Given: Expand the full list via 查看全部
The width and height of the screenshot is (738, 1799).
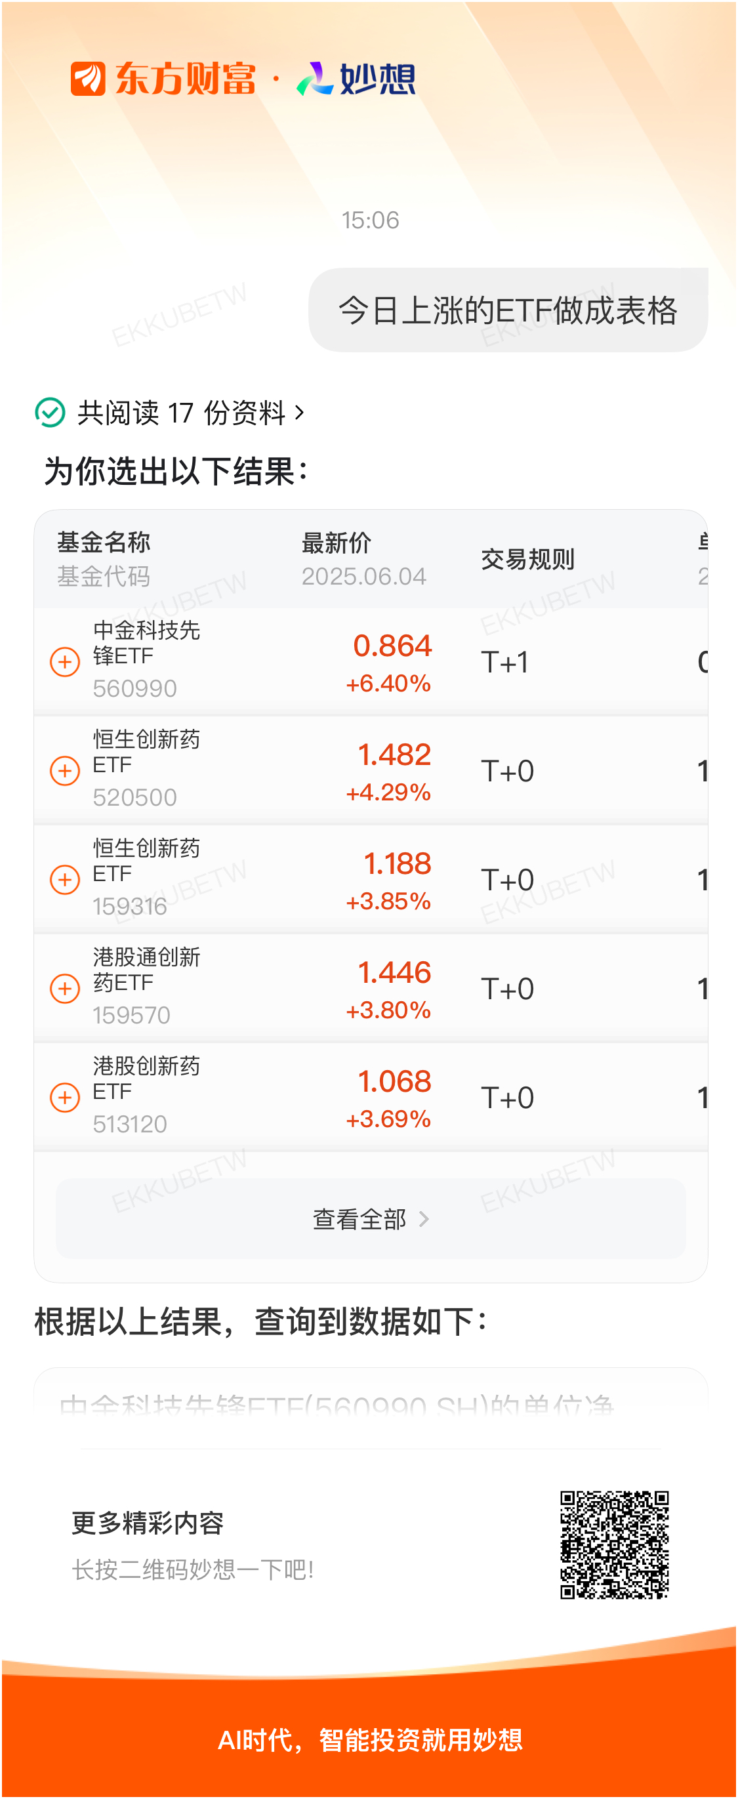Looking at the screenshot, I should pyautogui.click(x=371, y=1218).
